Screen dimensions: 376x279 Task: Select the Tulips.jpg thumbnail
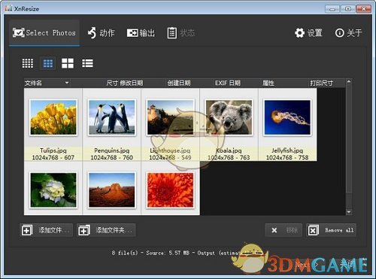tap(53, 117)
